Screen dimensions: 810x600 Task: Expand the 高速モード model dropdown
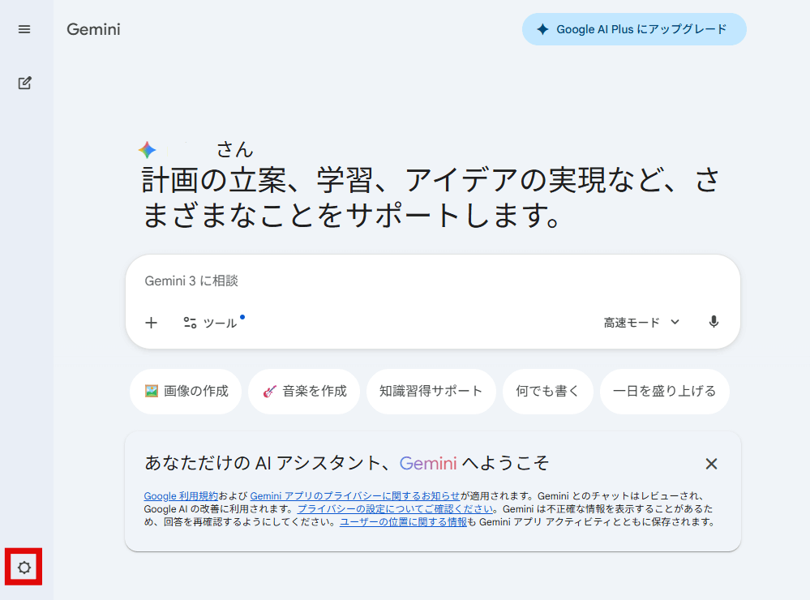641,323
